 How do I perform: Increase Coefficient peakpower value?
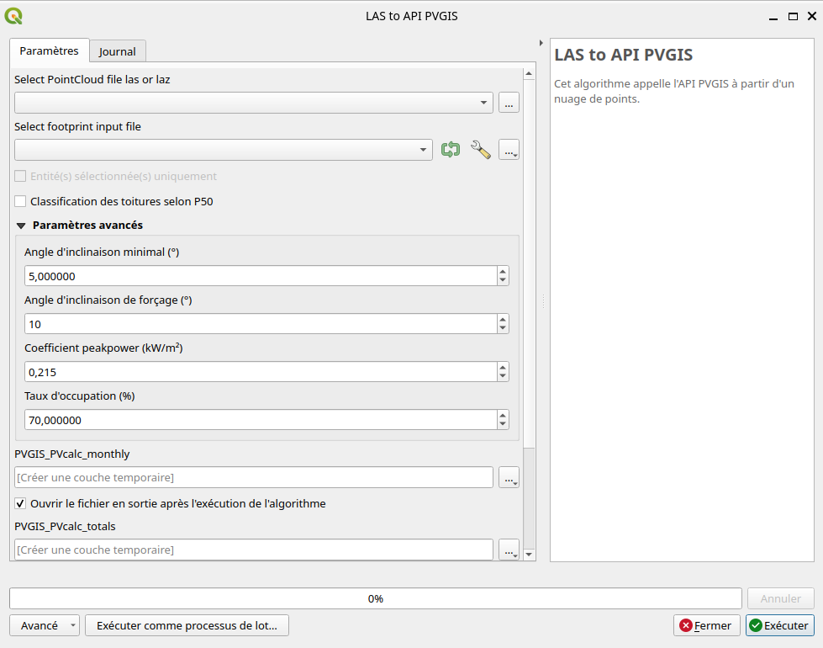pyautogui.click(x=503, y=368)
